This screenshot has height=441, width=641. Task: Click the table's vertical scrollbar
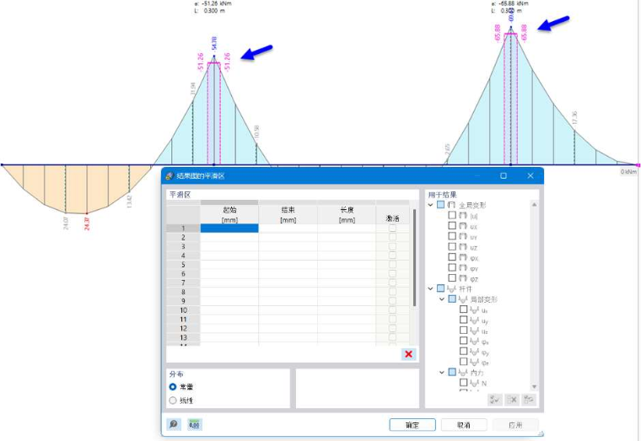[x=414, y=257]
